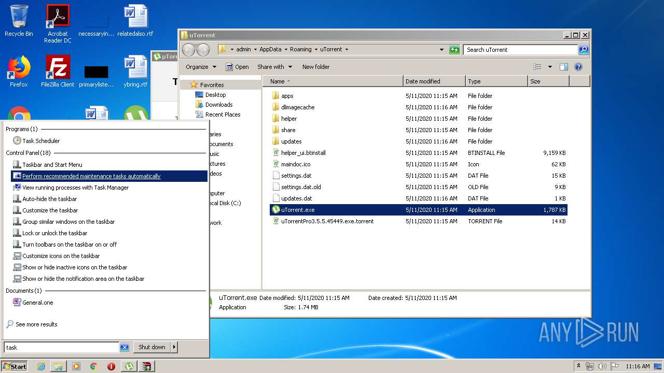The width and height of the screenshot is (664, 373).
Task: Select the apps folder
Action: point(419,96)
